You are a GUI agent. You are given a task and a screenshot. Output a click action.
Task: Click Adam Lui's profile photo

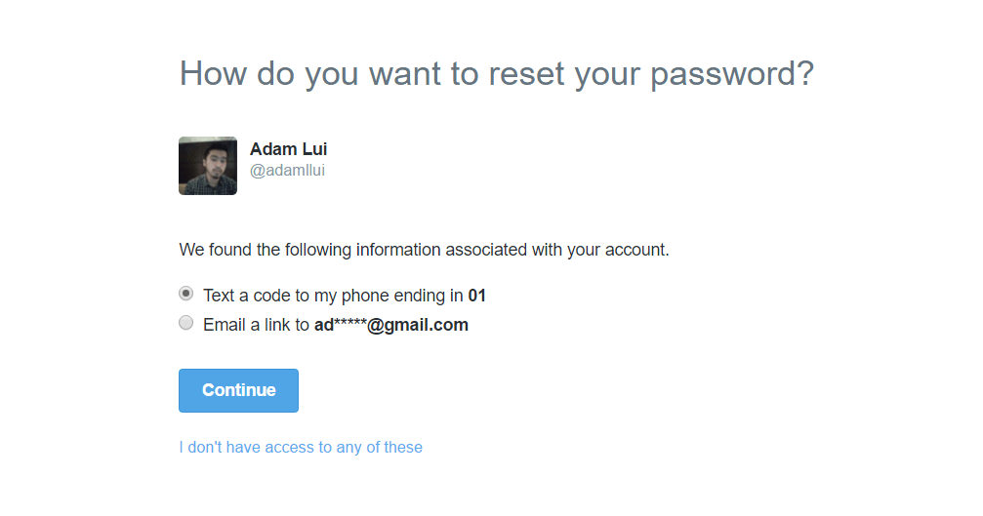pyautogui.click(x=208, y=166)
